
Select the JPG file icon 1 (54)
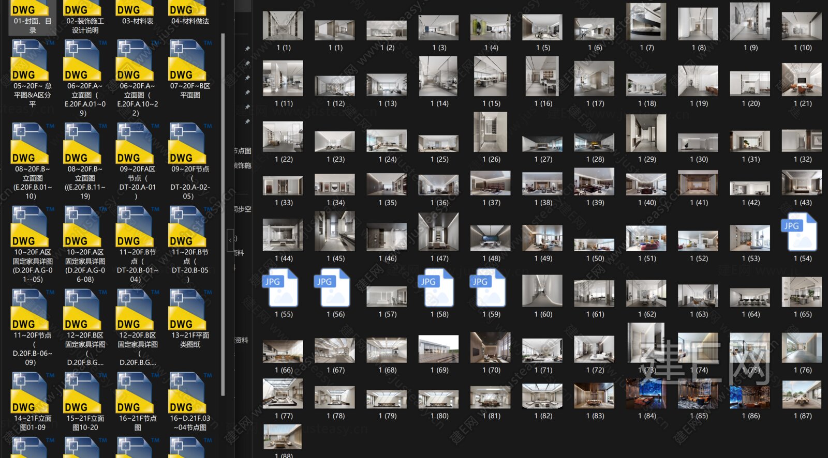click(799, 232)
